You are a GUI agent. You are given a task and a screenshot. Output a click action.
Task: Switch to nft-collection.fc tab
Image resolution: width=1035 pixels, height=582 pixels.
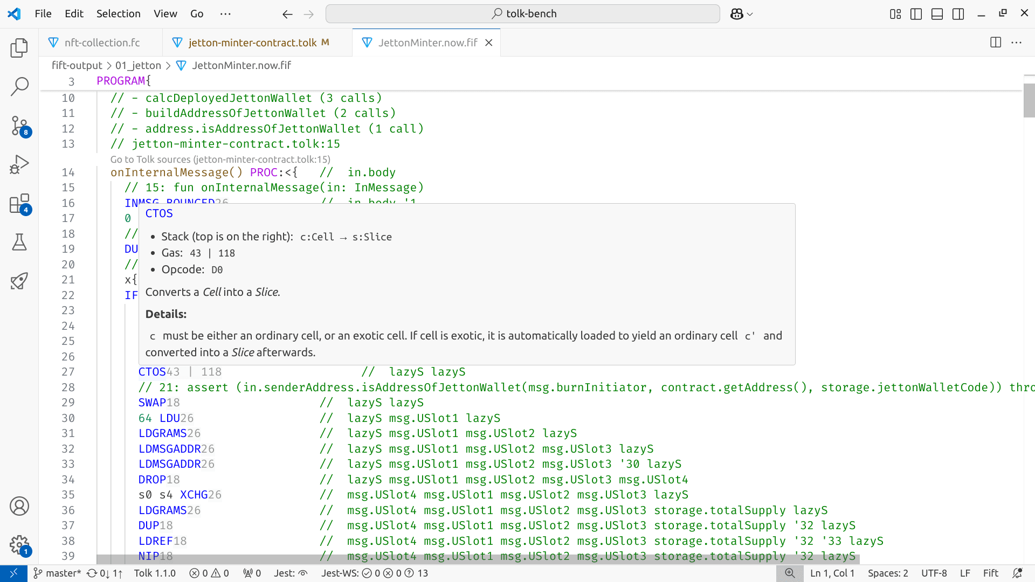pos(101,43)
